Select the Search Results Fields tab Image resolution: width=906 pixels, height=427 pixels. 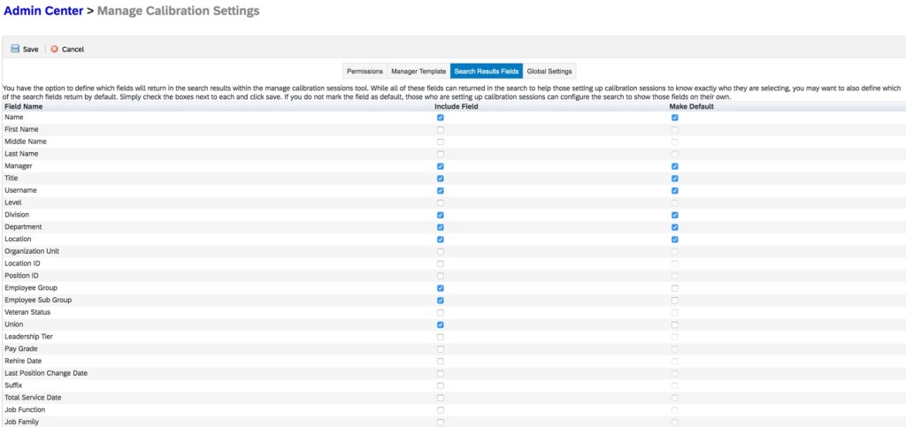coord(486,71)
